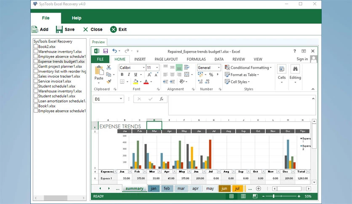The height and width of the screenshot is (204, 352).
Task: Click the green Exit icon
Action: (113, 30)
